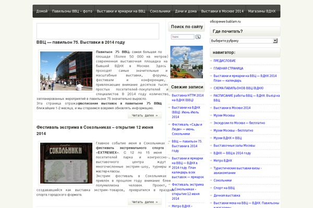Open 'Выставки в Москве 2014' menu item
The width and height of the screenshot is (313, 208).
click(222, 11)
